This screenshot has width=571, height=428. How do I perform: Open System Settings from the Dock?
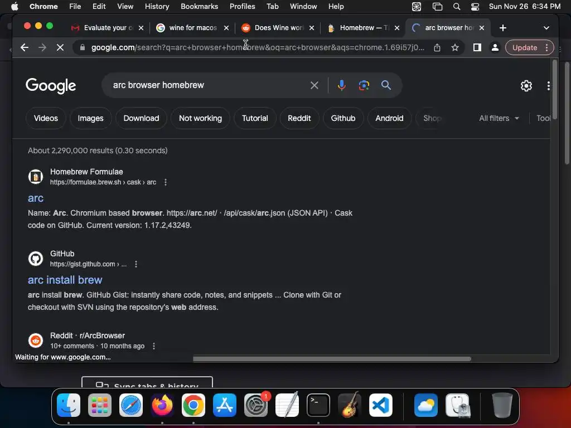point(256,405)
